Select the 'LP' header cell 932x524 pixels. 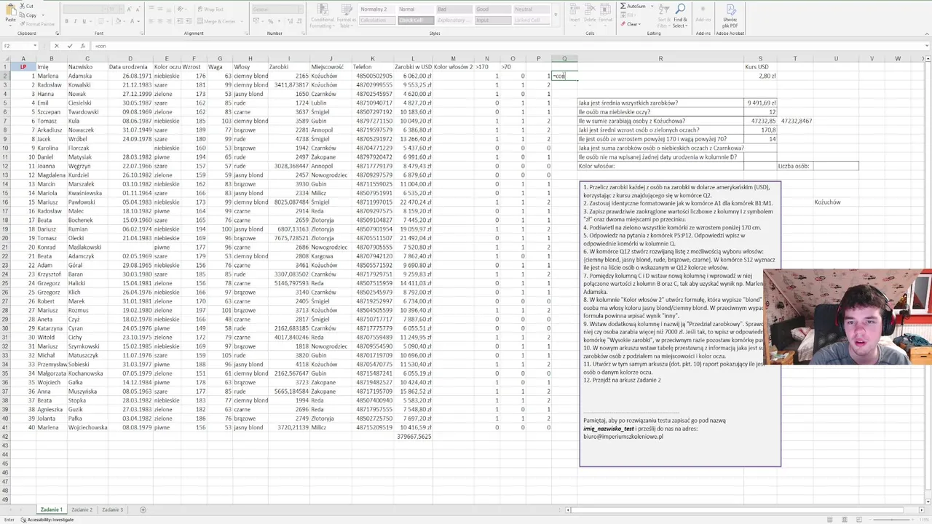pos(23,67)
